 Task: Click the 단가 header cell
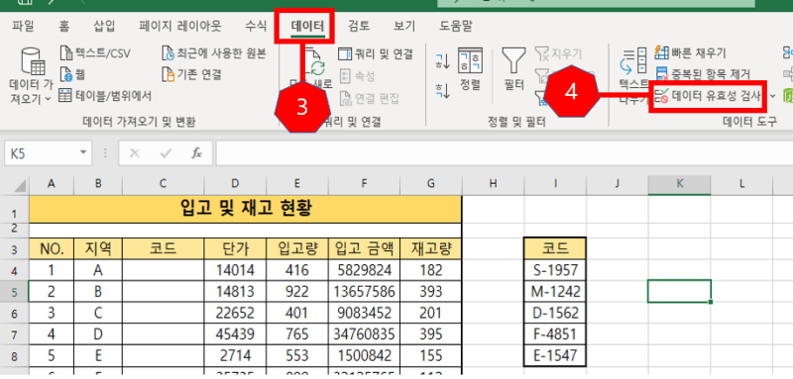(x=235, y=248)
